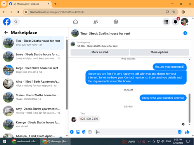Open the volume control tray icon
The height and width of the screenshot is (145, 194).
[163, 142]
